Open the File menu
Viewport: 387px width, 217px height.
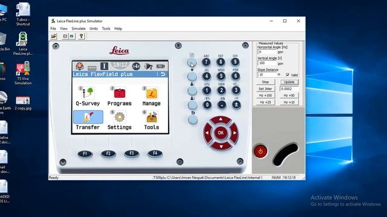(53, 28)
